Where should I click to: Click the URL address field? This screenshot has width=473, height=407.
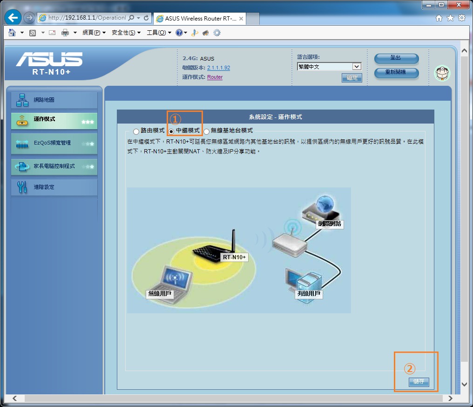point(87,18)
